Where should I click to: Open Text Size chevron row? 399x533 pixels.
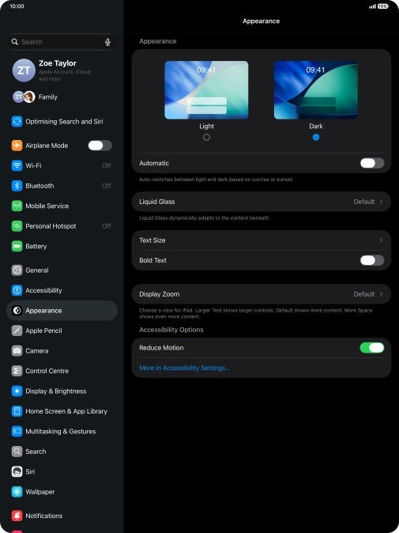click(x=262, y=240)
